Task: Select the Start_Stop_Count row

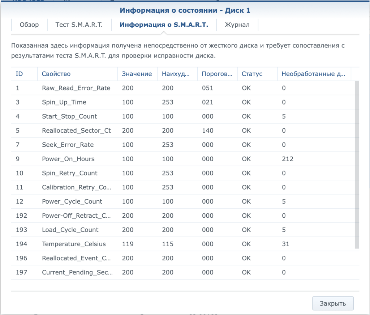Action: coord(183,116)
